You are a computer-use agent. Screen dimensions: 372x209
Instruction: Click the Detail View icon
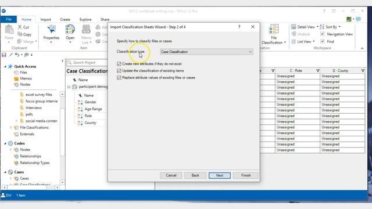point(294,27)
